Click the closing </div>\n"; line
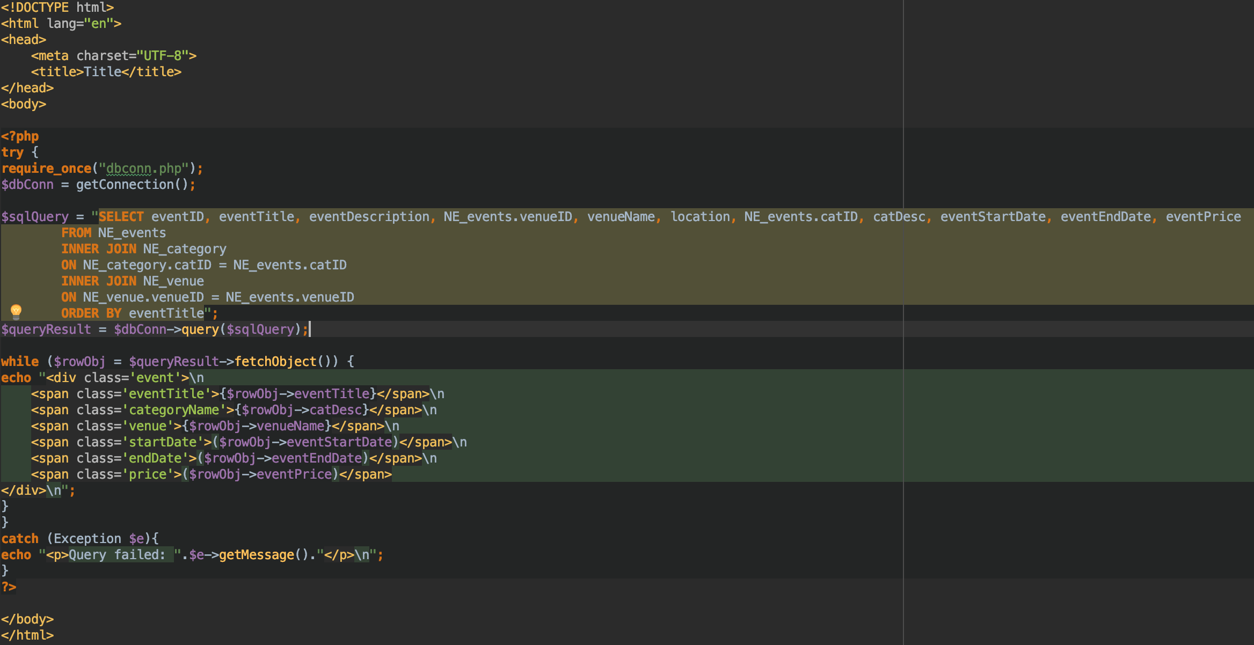This screenshot has width=1254, height=645. [39, 490]
